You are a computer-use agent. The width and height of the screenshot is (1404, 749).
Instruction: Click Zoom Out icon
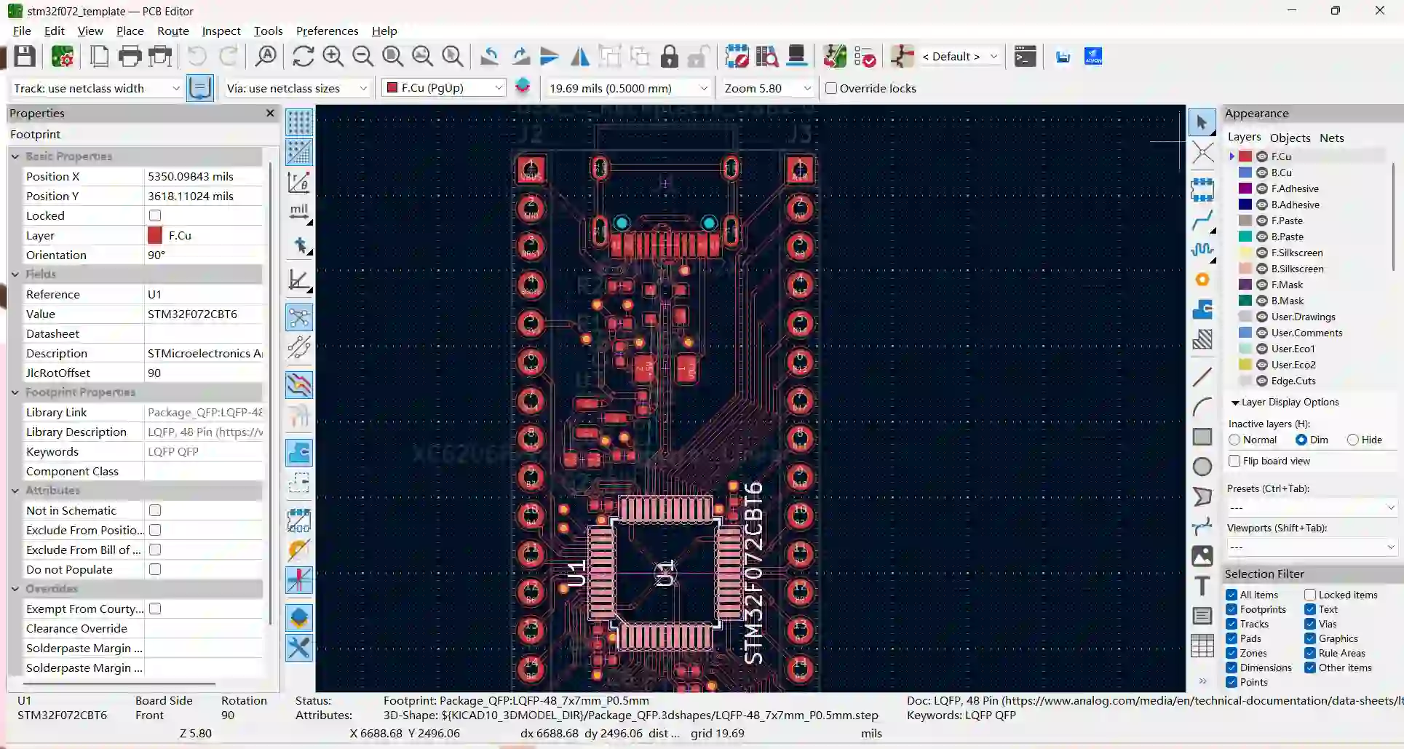click(362, 56)
